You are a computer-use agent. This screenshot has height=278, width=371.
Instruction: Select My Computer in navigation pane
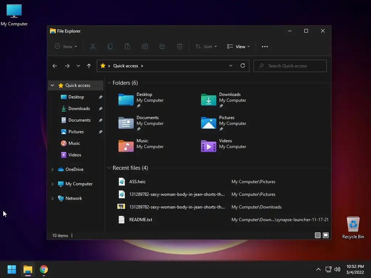pyautogui.click(x=76, y=184)
